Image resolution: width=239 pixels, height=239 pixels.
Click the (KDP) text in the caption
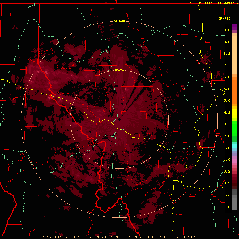116,237
